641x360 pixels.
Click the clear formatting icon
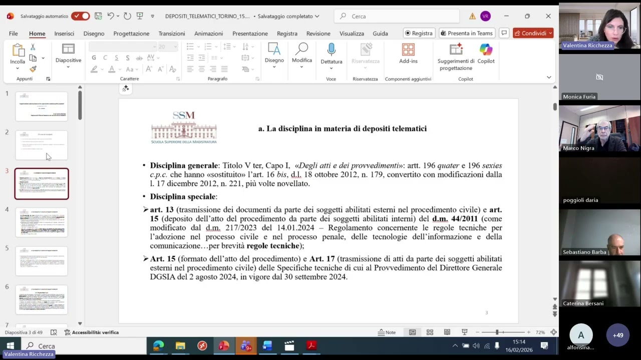pos(172,69)
